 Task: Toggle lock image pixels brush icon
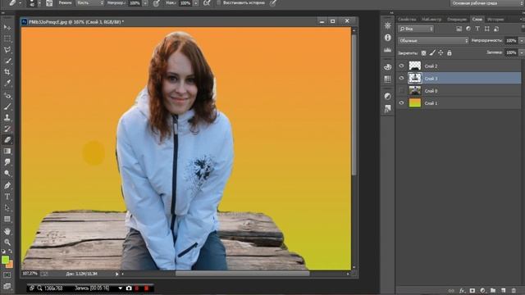point(432,52)
